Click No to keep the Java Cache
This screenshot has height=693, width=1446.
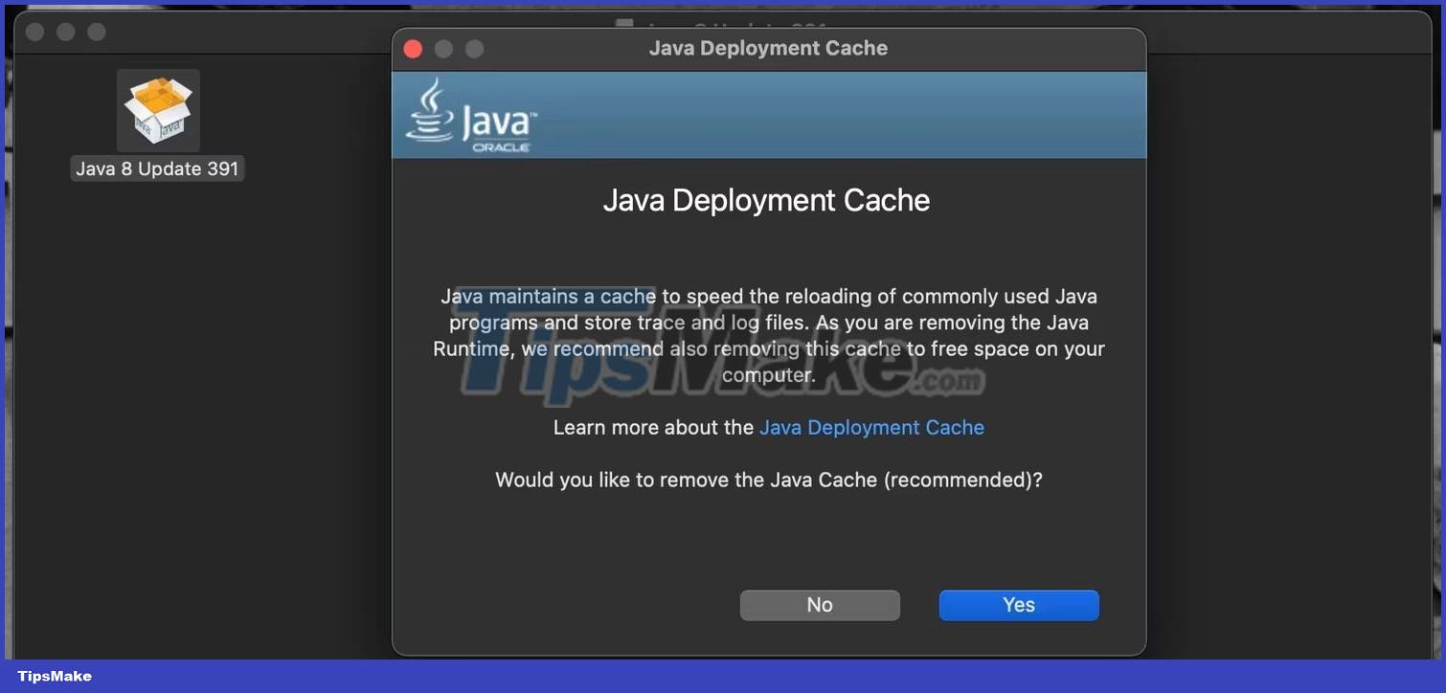tap(820, 605)
